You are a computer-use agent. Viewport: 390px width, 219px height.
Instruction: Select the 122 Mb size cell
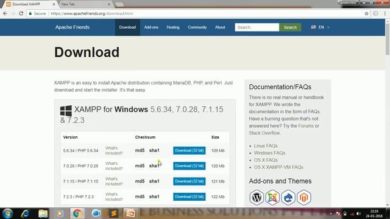[218, 196]
